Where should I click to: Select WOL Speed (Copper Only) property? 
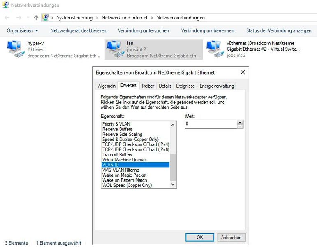[x=135, y=185]
